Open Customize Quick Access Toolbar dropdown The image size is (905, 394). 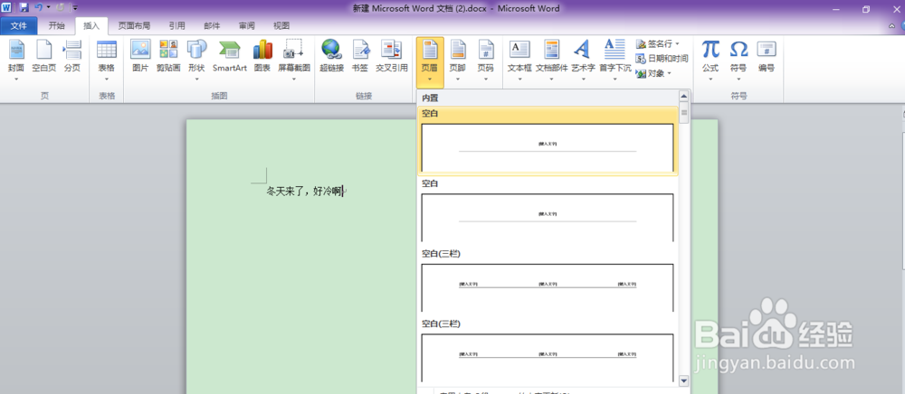pos(75,8)
